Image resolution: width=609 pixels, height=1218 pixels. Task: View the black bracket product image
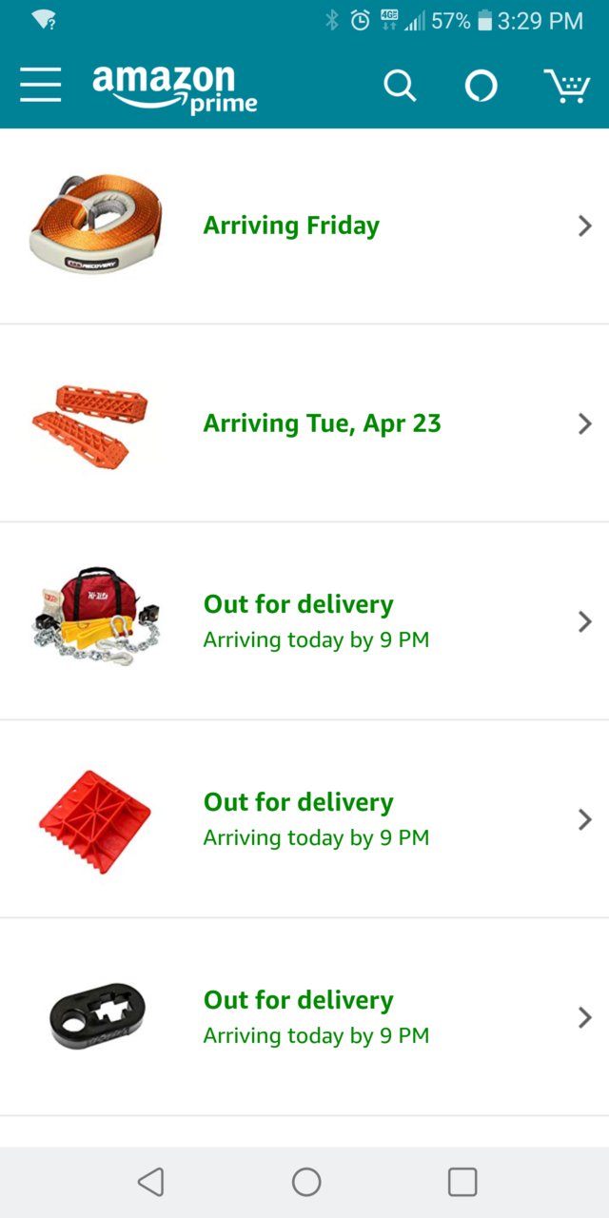96,1017
